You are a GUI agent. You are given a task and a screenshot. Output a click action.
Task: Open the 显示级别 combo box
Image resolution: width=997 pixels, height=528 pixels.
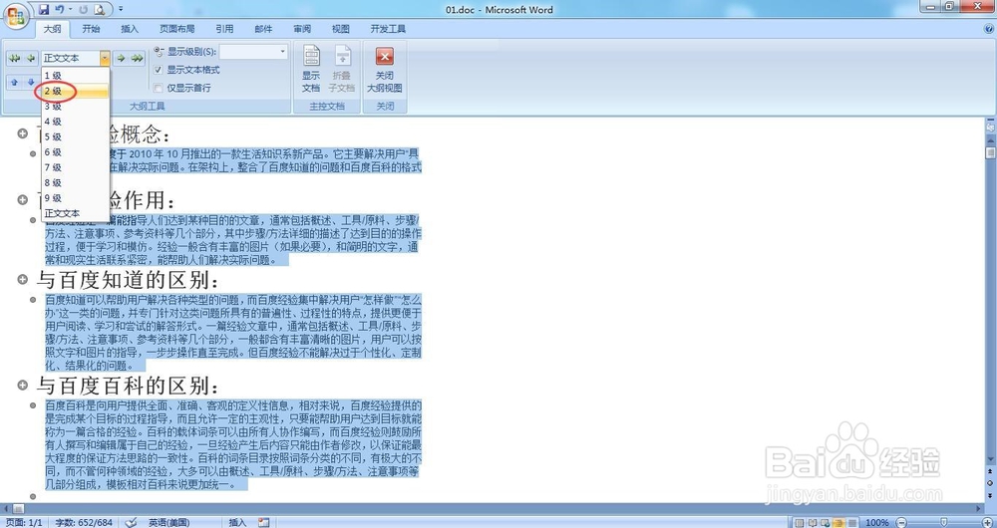click(x=253, y=52)
